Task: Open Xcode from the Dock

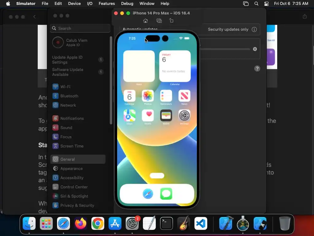Action: (x=226, y=223)
